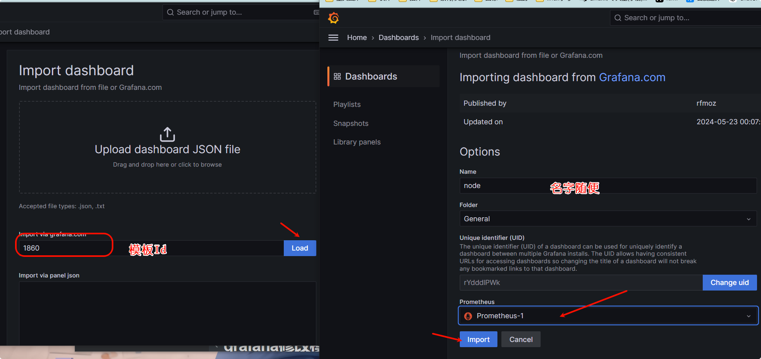The height and width of the screenshot is (359, 761).
Task: Click the Home breadcrumb link
Action: click(357, 38)
